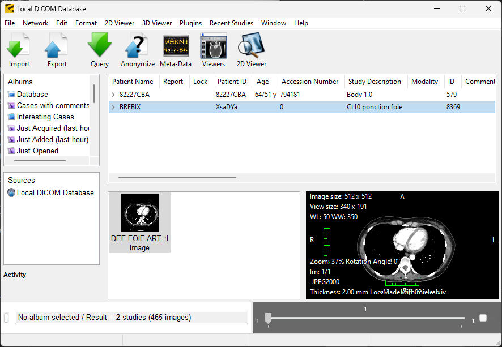
Task: Select the Lock column header
Action: [x=201, y=81]
